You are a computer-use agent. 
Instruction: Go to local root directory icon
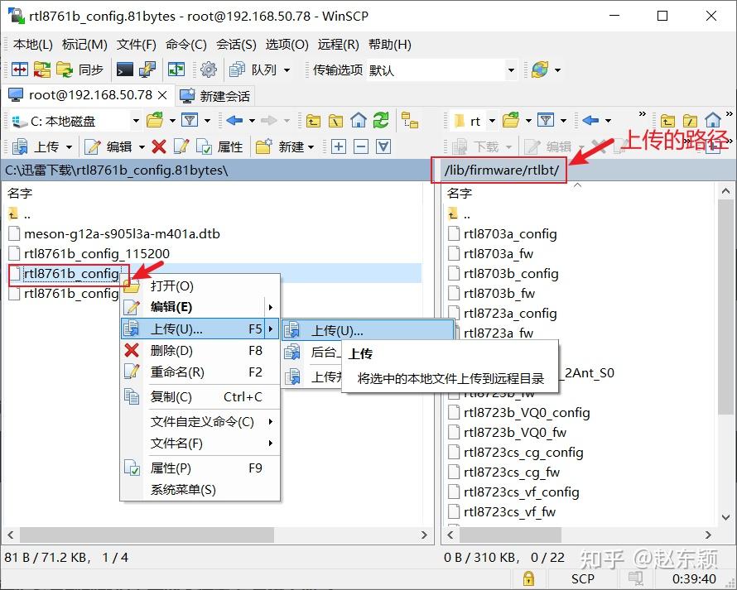tap(335, 121)
